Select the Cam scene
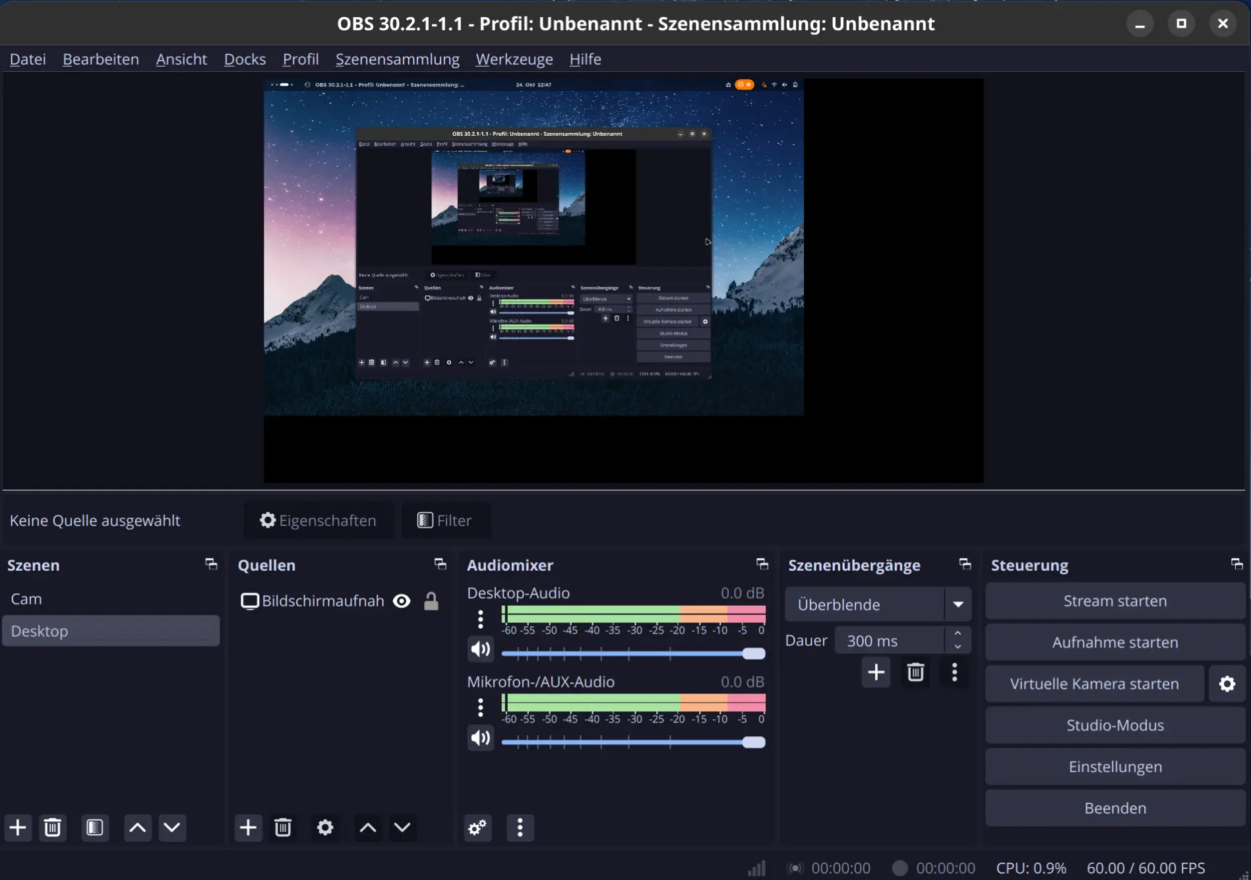Image resolution: width=1251 pixels, height=880 pixels. pyautogui.click(x=26, y=599)
